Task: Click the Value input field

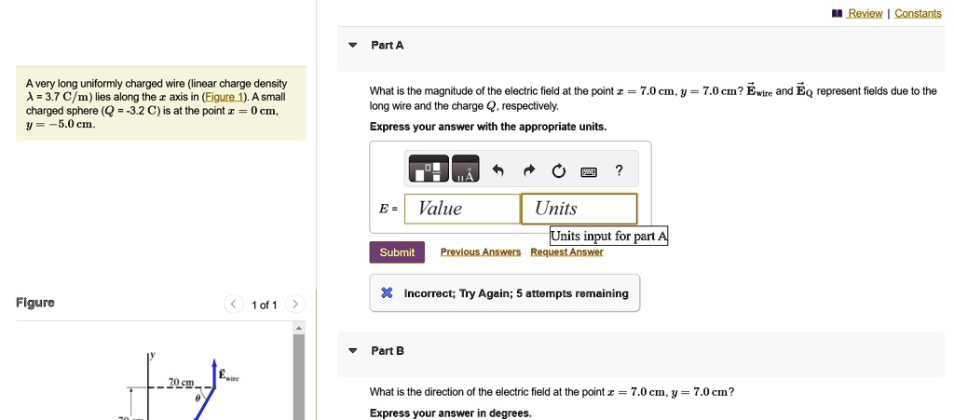Action: click(x=462, y=209)
